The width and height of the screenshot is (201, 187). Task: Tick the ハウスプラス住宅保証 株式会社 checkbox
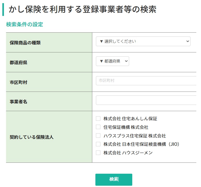[x=98, y=136]
